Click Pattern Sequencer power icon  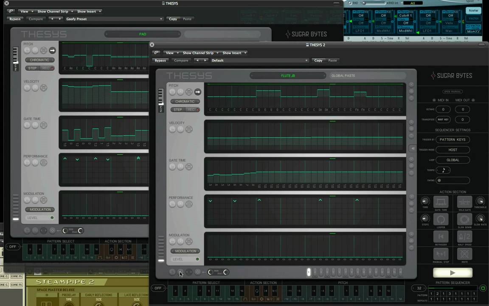click(483, 288)
